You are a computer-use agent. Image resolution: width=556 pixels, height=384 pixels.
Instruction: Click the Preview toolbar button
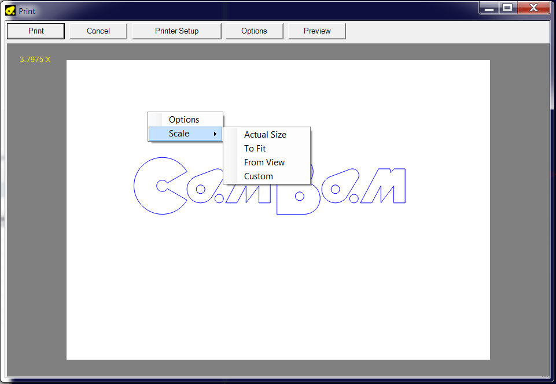click(317, 31)
